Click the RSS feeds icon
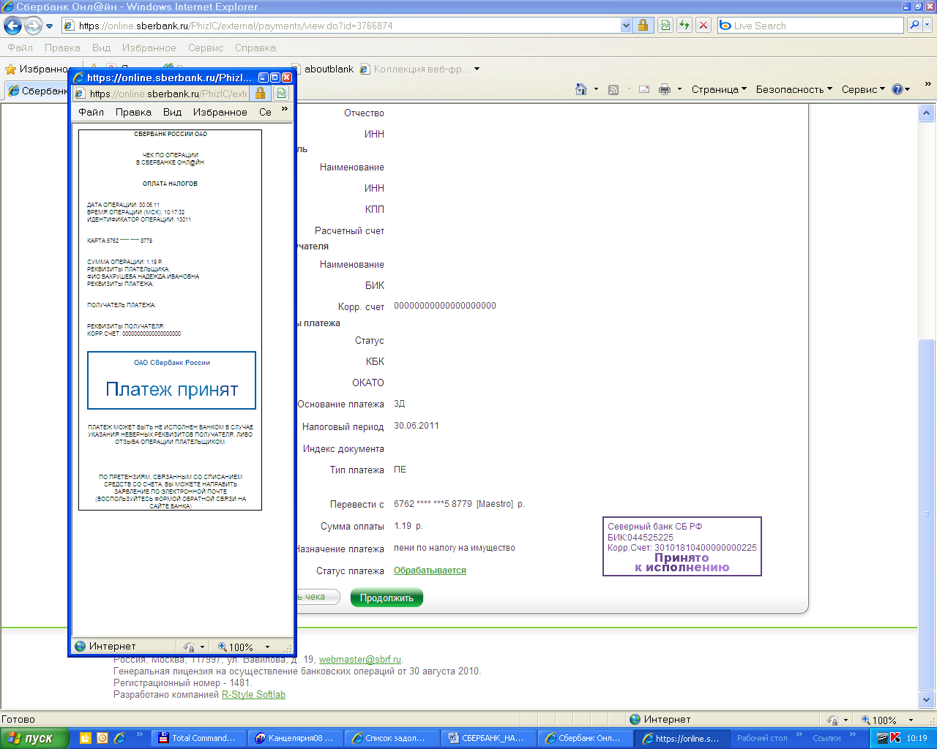The height and width of the screenshot is (749, 937). (613, 89)
